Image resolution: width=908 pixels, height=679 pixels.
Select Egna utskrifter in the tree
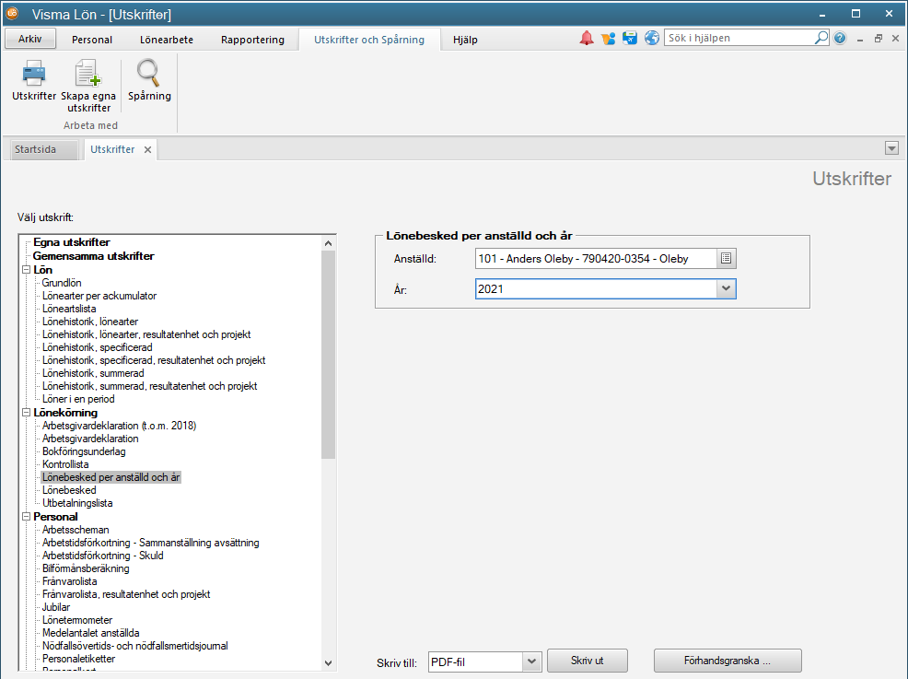[x=71, y=242]
